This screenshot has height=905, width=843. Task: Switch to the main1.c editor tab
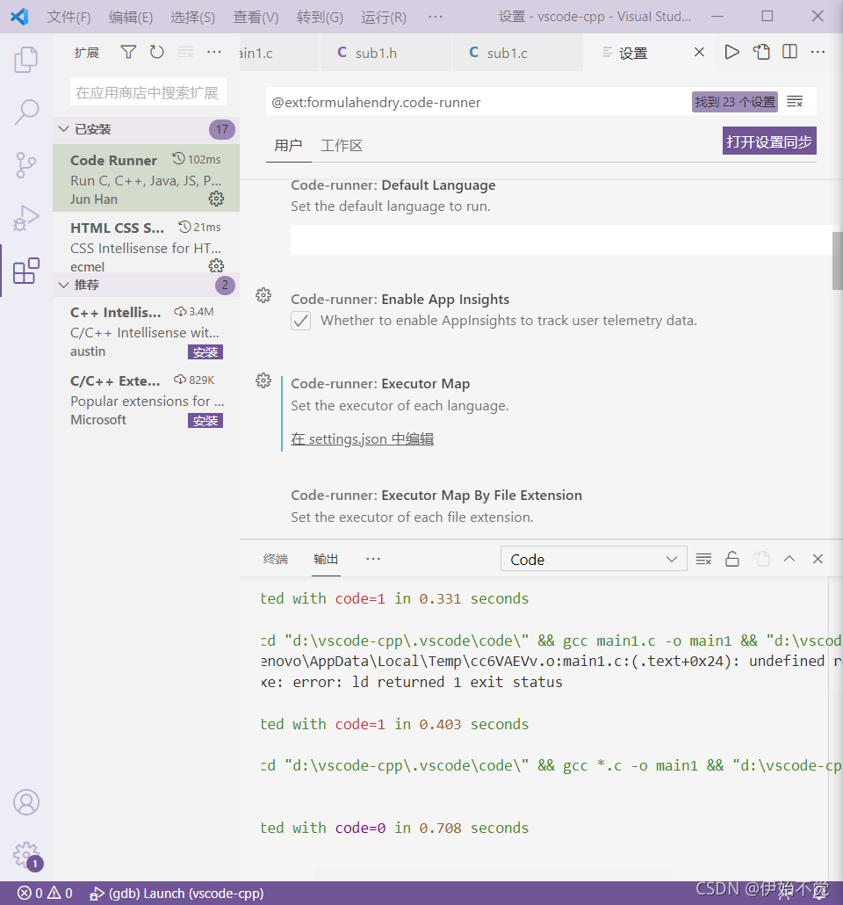(279, 53)
